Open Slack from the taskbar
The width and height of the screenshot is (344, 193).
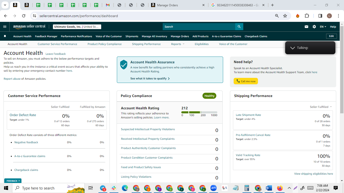[x=114, y=188]
